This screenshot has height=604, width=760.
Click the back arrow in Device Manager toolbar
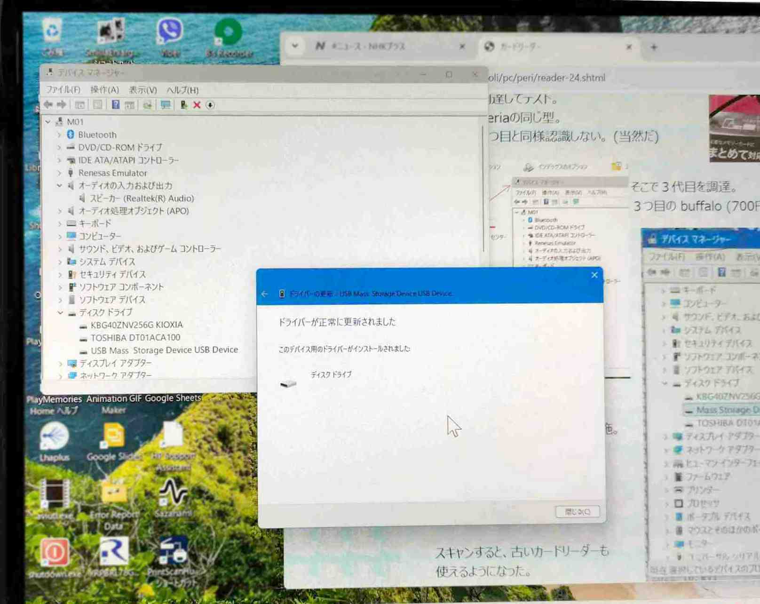(x=48, y=104)
